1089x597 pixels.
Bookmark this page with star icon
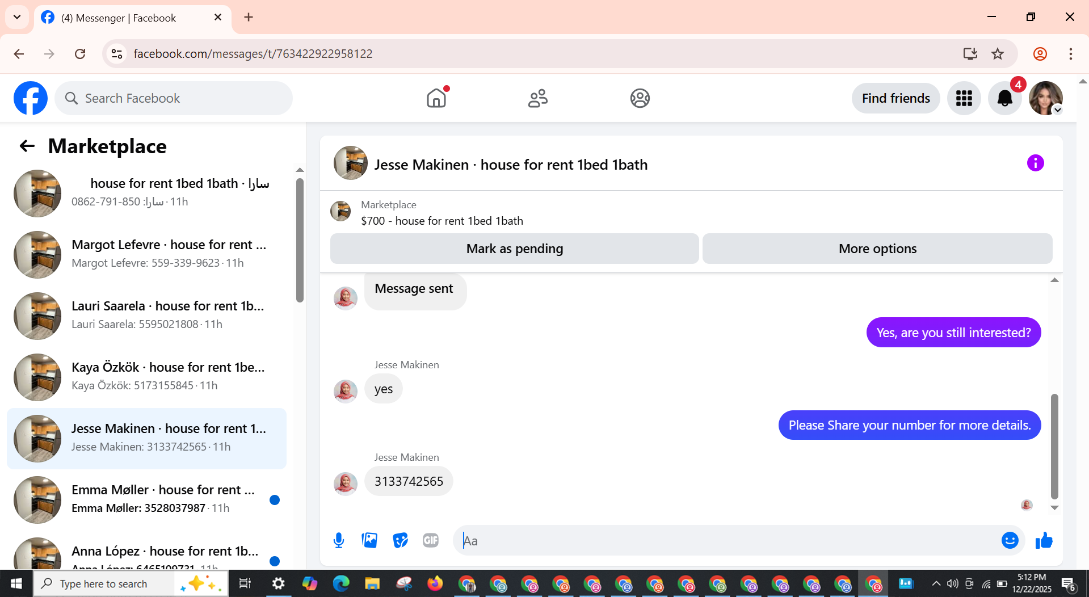(997, 54)
